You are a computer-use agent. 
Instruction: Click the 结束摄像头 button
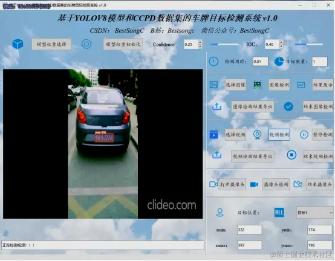click(320, 184)
